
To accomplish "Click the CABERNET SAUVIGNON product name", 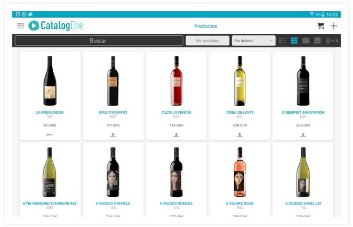I will tap(303, 112).
